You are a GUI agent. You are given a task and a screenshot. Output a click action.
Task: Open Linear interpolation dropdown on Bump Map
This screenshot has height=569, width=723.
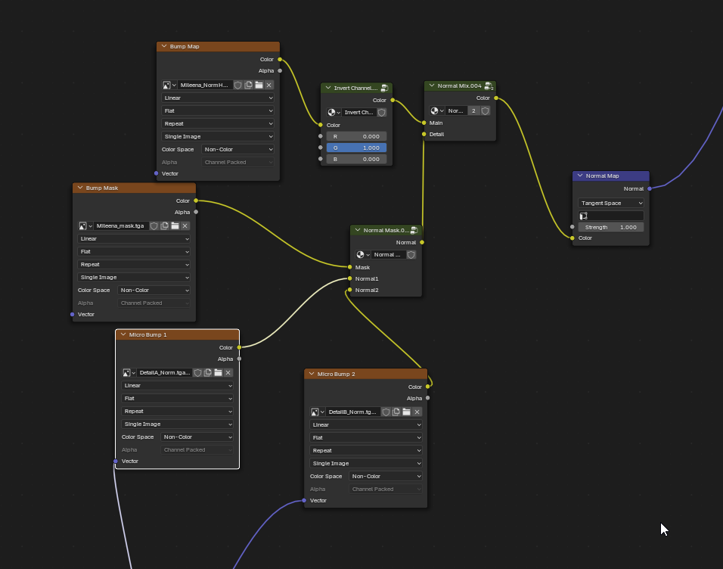218,98
